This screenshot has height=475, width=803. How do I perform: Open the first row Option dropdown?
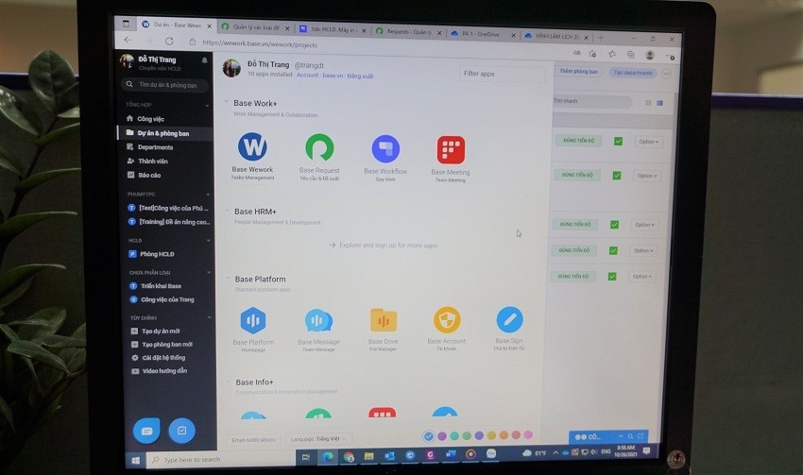click(x=647, y=142)
